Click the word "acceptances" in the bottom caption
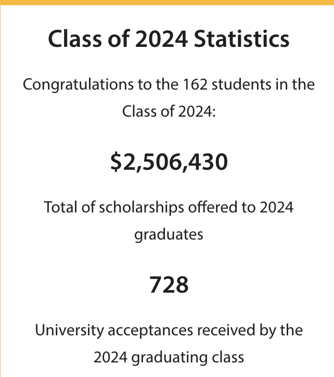The height and width of the screenshot is (377, 334). 150,331
